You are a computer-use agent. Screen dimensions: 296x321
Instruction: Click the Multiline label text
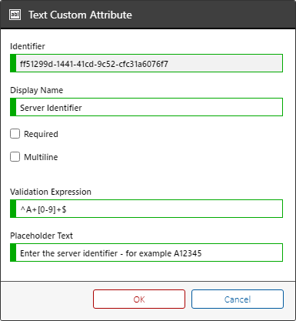[41, 157]
